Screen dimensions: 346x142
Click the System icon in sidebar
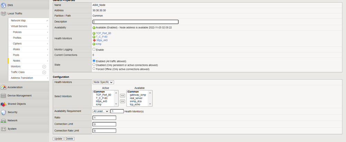point(3,129)
